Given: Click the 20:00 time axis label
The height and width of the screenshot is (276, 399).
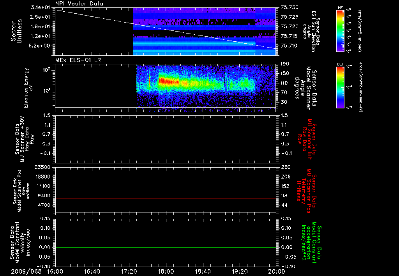Looking at the screenshot, I should coord(277,271).
